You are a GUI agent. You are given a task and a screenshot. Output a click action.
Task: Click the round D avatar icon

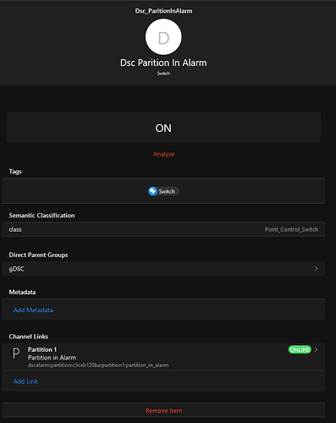[x=163, y=37]
